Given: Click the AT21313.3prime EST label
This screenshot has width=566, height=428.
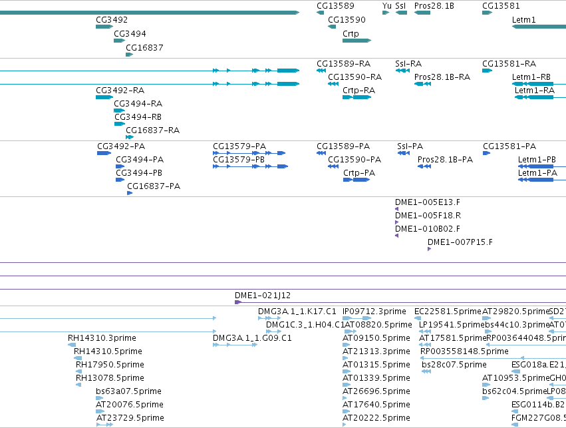Looking at the screenshot, I should tap(376, 351).
